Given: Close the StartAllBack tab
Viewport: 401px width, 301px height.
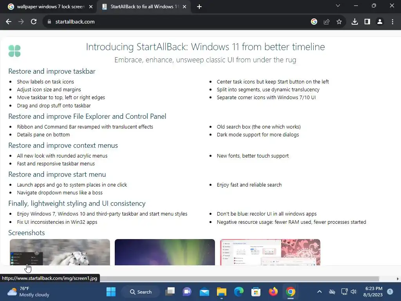Looking at the screenshot, I should coord(184,7).
